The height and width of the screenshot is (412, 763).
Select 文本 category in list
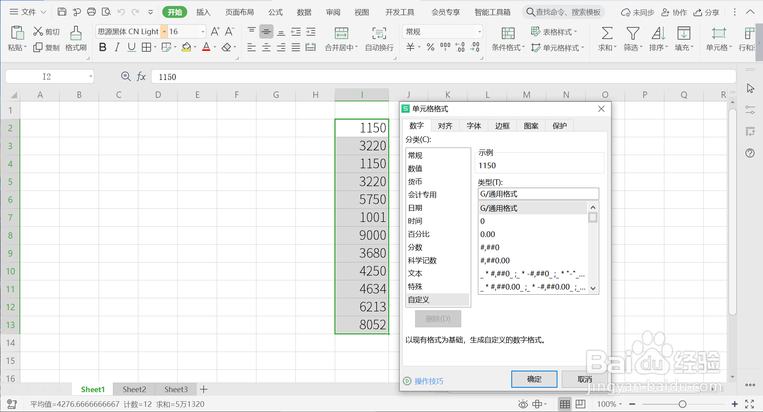pos(438,273)
